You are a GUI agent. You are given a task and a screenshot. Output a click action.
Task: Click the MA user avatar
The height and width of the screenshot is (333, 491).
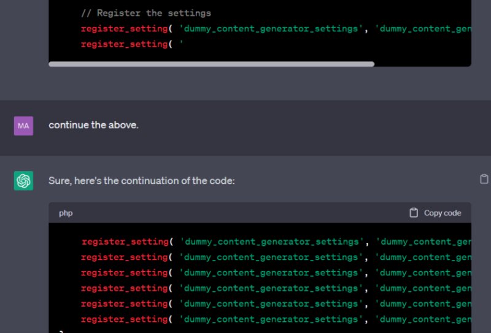click(x=23, y=126)
